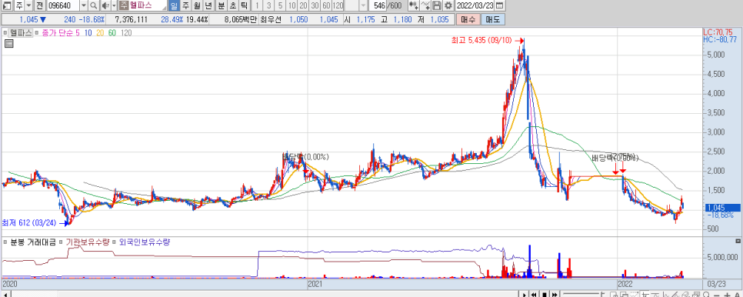Save chart settings with floppy icon
The image size is (743, 297).
(436, 5)
